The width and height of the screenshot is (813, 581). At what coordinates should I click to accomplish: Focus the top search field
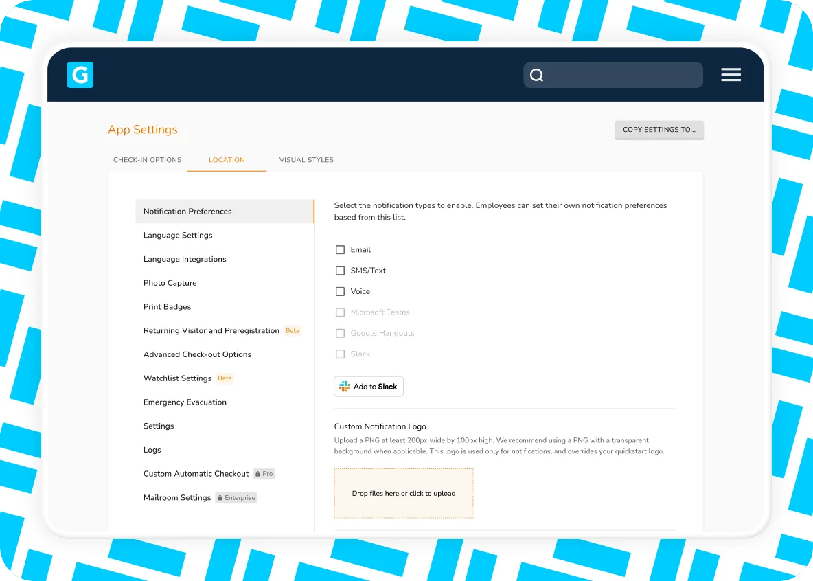click(613, 76)
